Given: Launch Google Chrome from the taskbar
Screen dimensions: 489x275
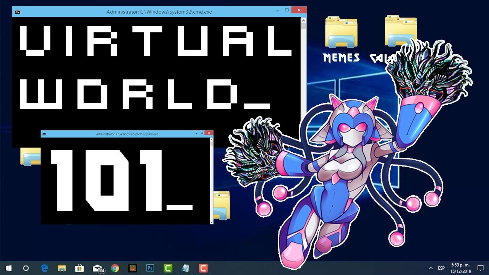Looking at the screenshot, I should click(x=115, y=268).
